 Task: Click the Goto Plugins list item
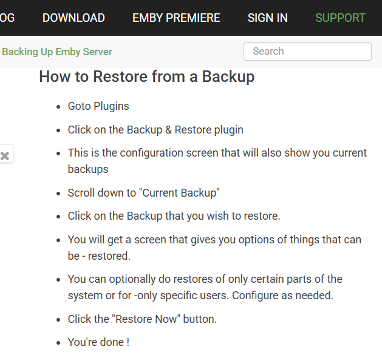point(98,106)
